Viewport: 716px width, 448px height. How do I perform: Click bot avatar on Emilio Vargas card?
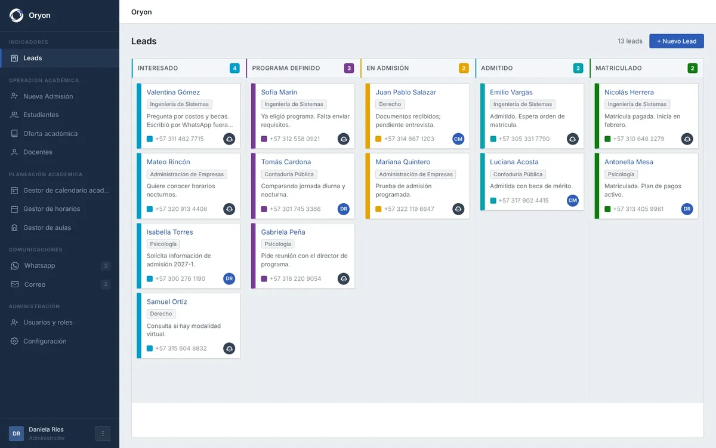click(x=573, y=139)
